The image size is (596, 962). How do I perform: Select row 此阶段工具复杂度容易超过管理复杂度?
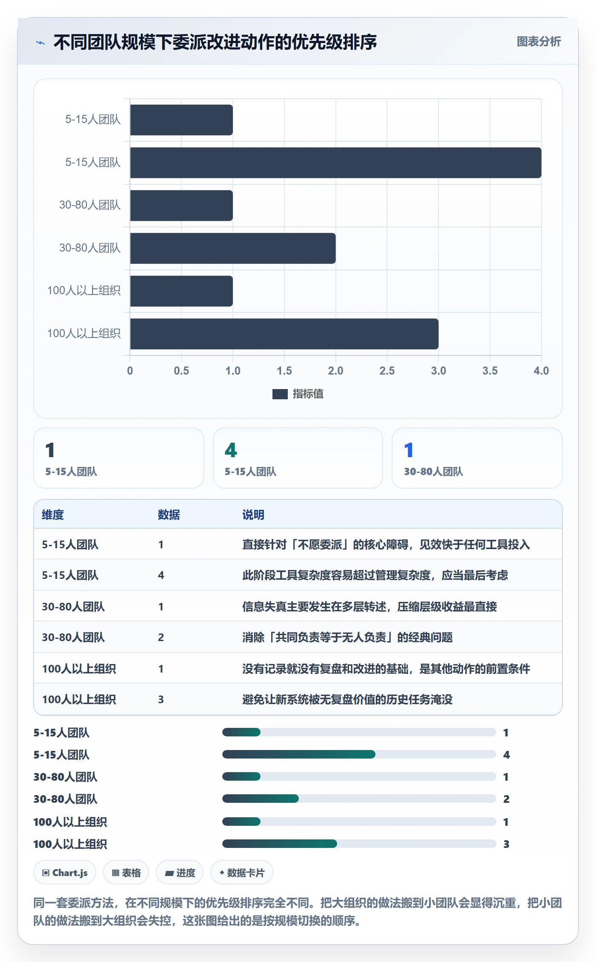[x=298, y=575]
